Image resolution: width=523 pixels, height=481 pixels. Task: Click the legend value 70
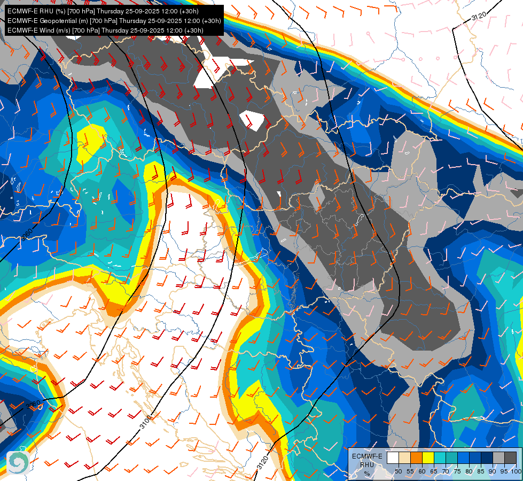[x=446, y=471]
